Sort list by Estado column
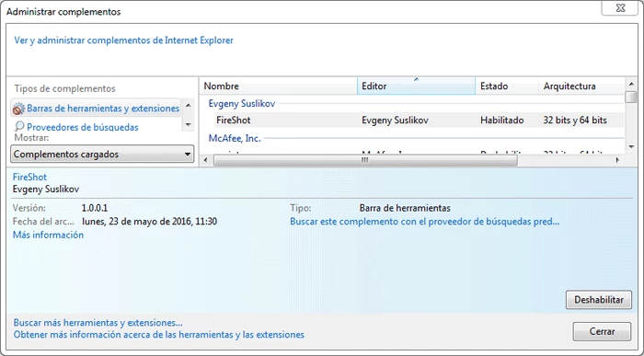Screen dimensions: 644x356 507,86
